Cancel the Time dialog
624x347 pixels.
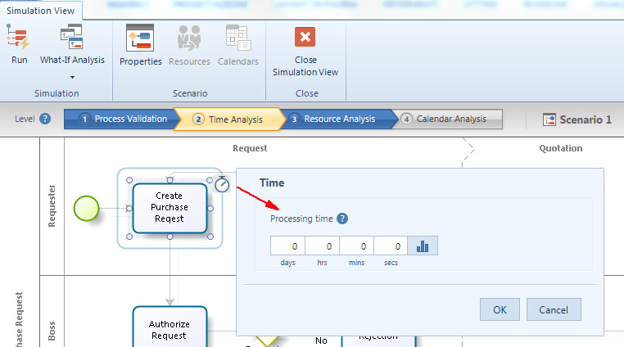point(554,309)
